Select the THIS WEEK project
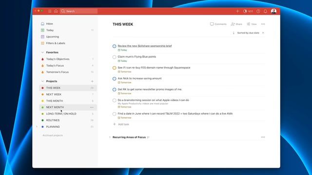The image size is (312, 175). click(68, 88)
